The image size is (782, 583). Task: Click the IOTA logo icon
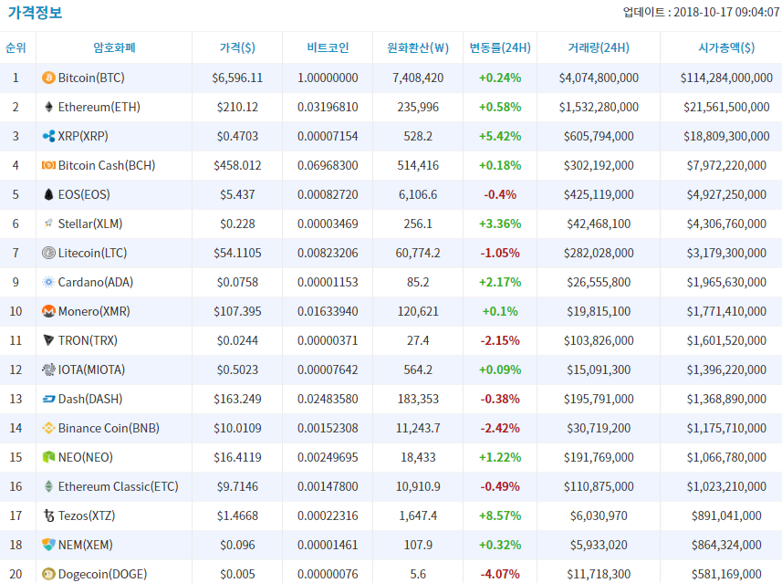(x=48, y=370)
